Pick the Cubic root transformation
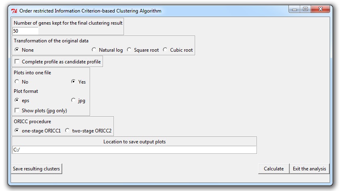Viewport: 341px width, 191px height. (x=165, y=50)
